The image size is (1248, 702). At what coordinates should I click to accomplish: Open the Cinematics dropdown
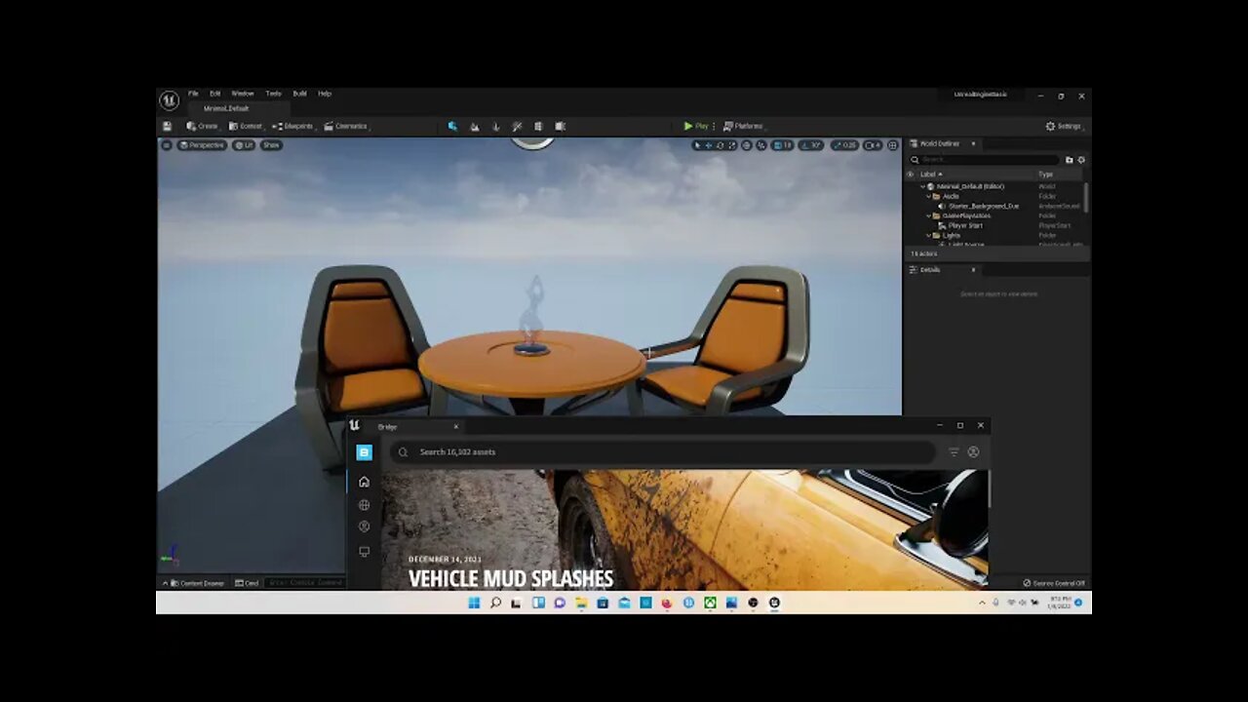(x=346, y=126)
